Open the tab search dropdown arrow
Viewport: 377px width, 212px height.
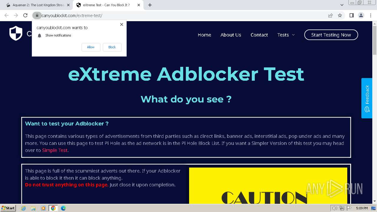342,5
